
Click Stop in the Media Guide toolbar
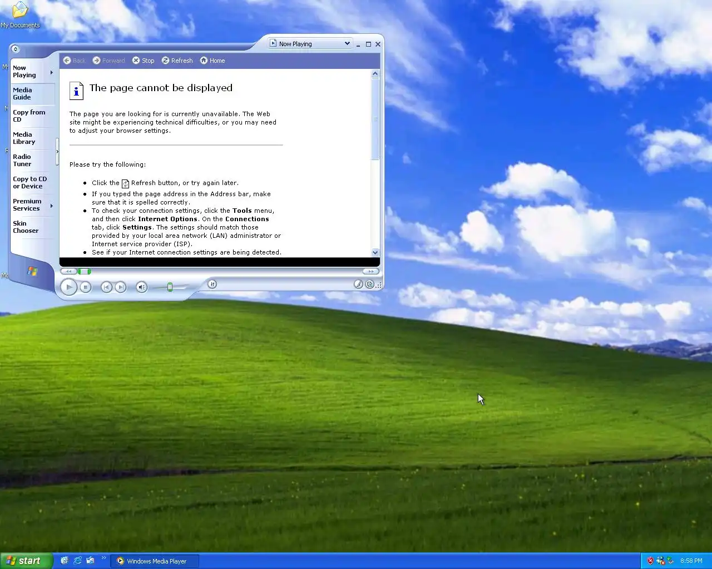pos(144,61)
